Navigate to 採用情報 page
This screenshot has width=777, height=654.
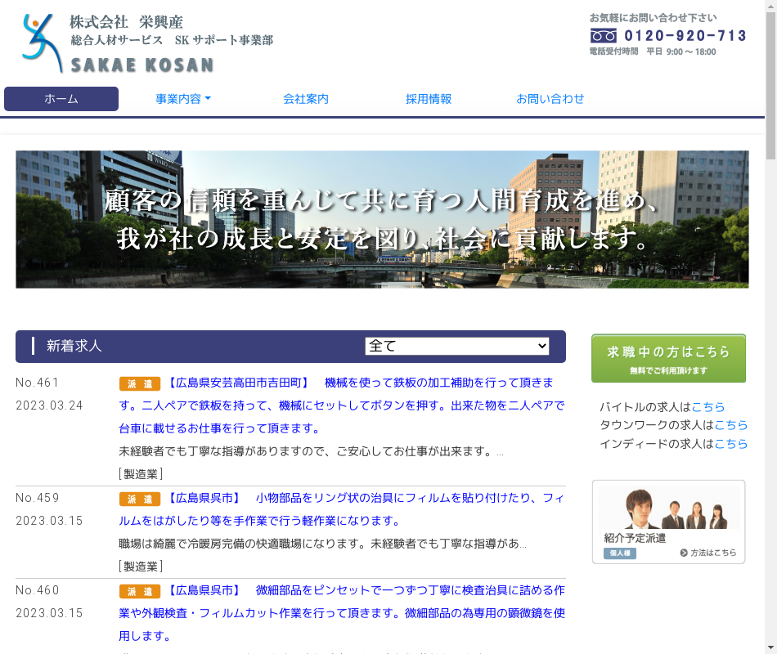click(x=429, y=99)
